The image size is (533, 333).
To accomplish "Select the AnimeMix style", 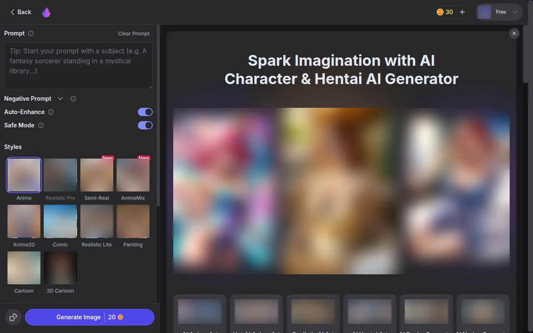I will 133,175.
